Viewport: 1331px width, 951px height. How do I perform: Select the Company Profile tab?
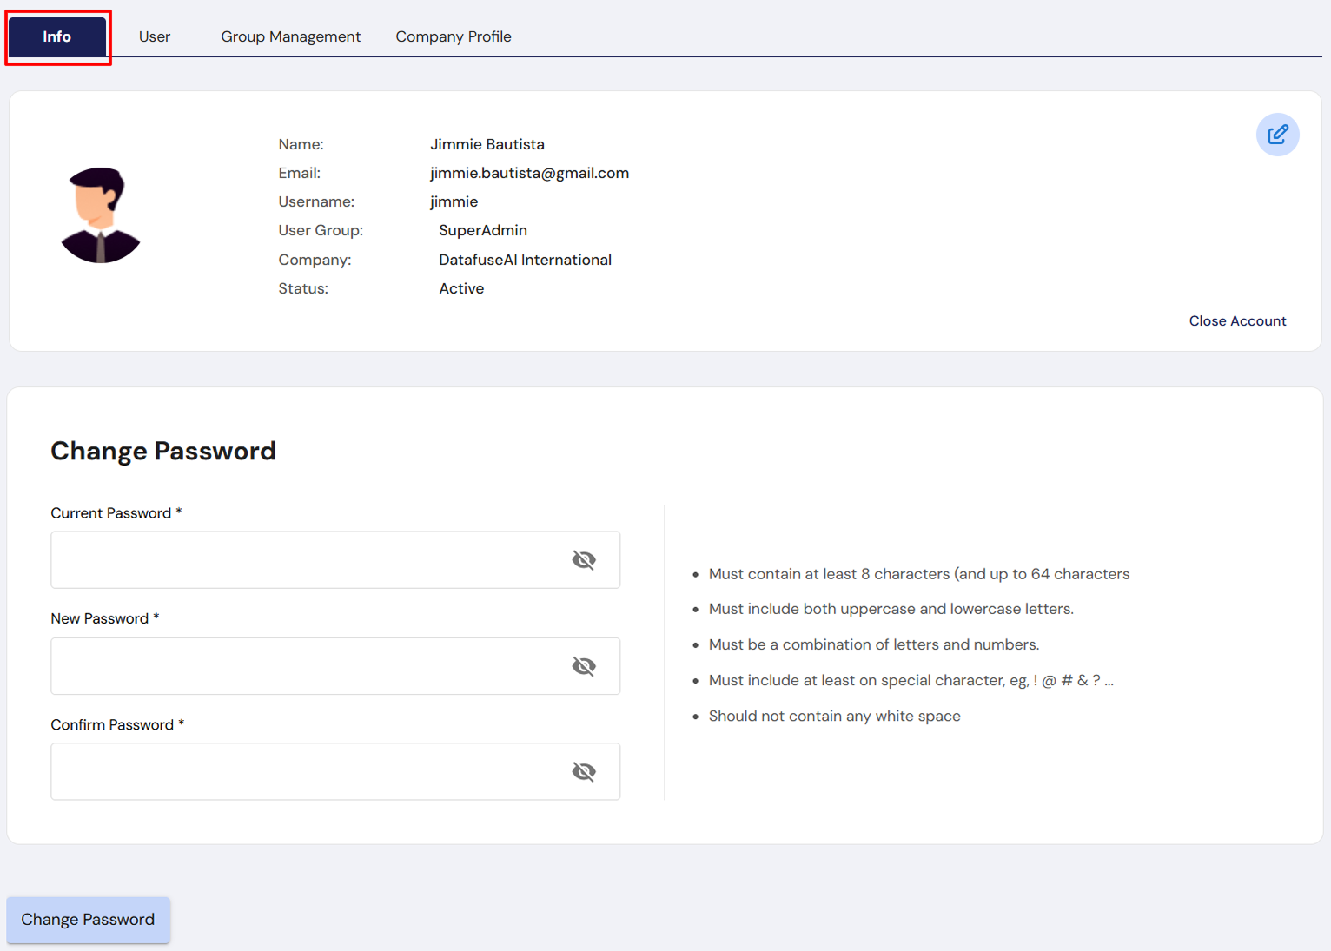point(453,36)
